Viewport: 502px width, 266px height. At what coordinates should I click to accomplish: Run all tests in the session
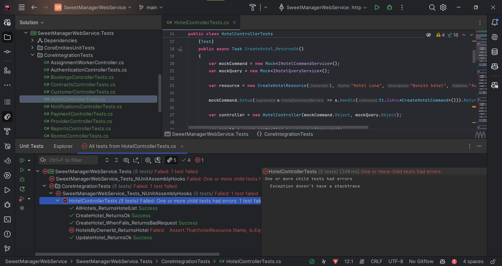tap(22, 160)
